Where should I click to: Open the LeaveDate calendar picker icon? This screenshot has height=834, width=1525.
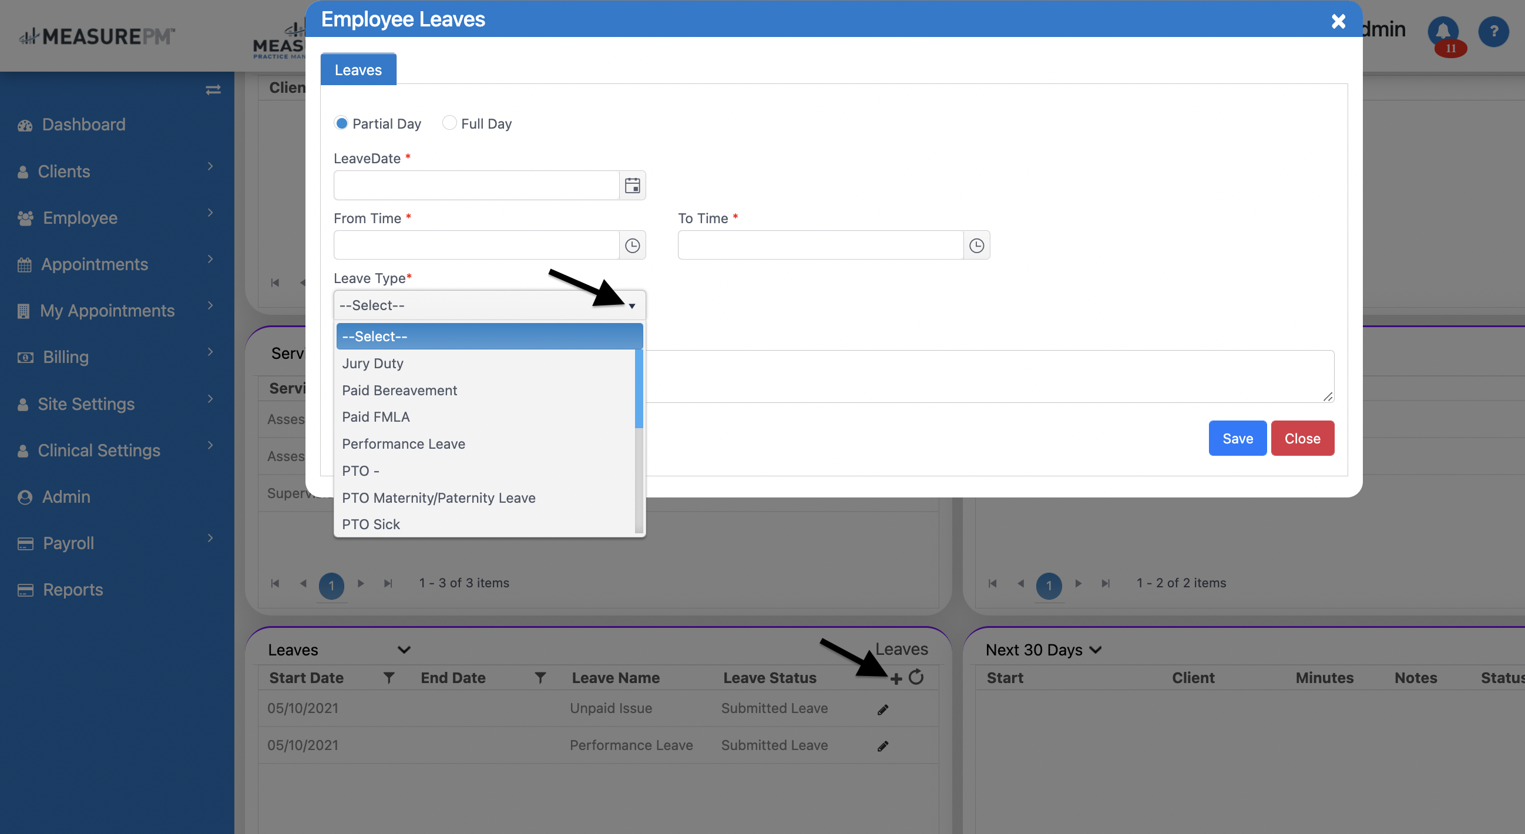[x=632, y=186]
